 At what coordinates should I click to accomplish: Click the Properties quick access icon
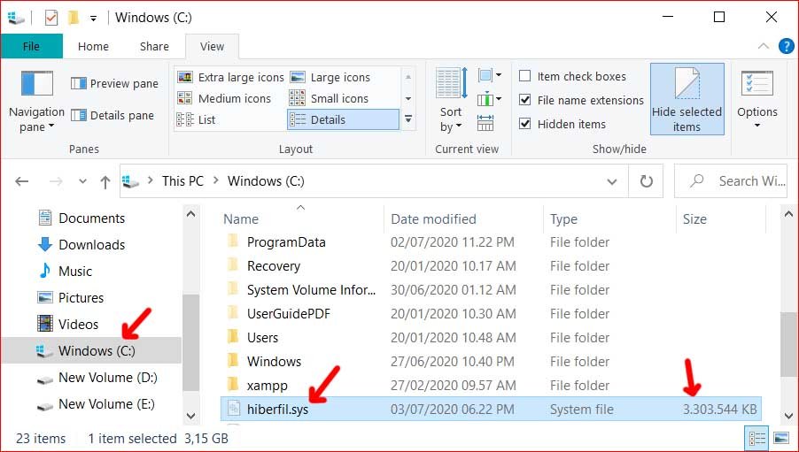click(x=51, y=18)
